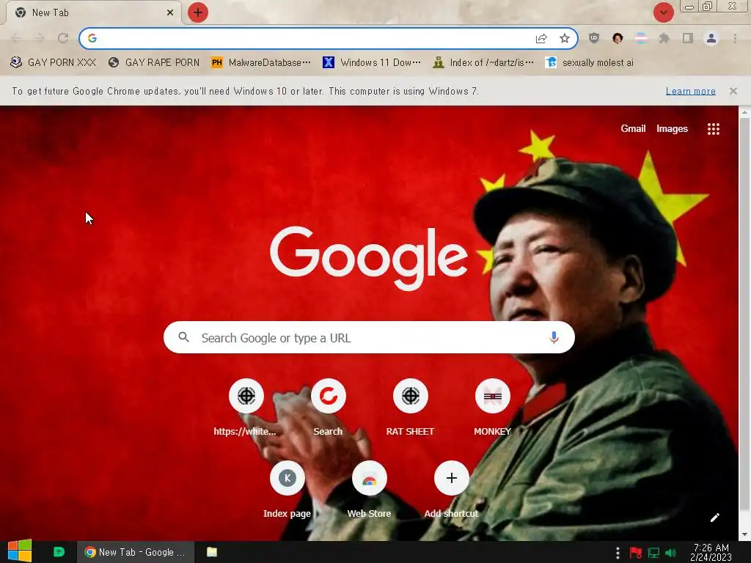Click the magnifier icon in the search box

click(184, 337)
